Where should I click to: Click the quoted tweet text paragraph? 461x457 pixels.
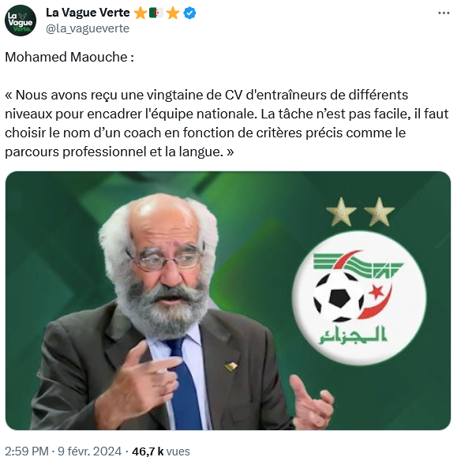pos(227,123)
